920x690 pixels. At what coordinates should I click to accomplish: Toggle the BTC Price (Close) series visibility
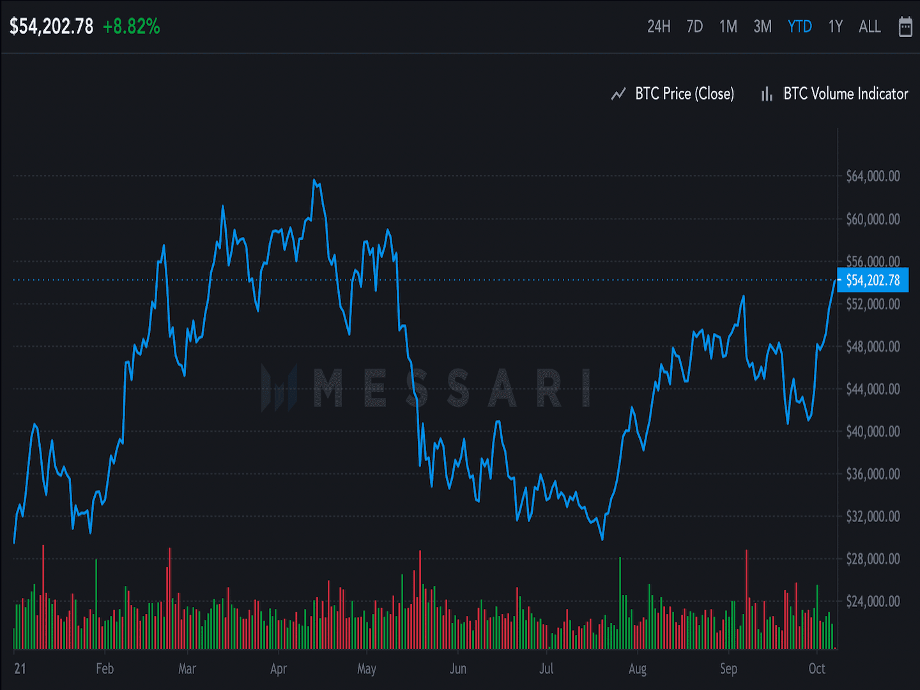tap(684, 94)
